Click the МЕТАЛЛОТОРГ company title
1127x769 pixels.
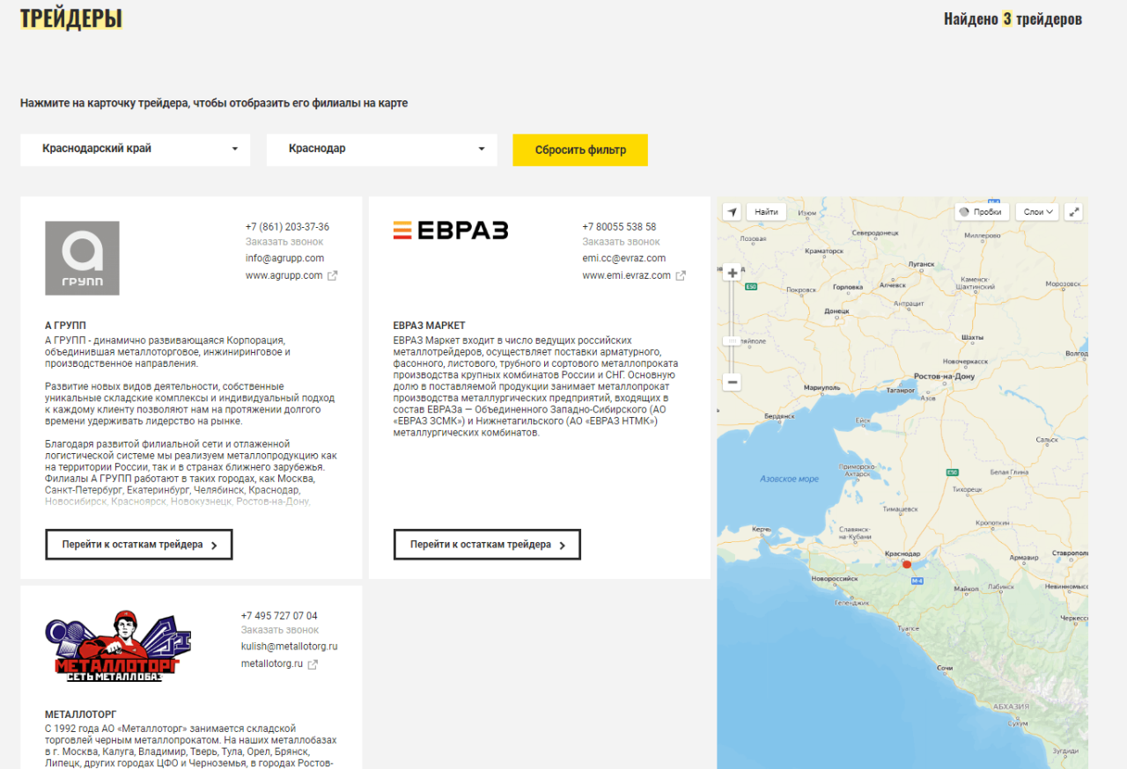click(80, 714)
